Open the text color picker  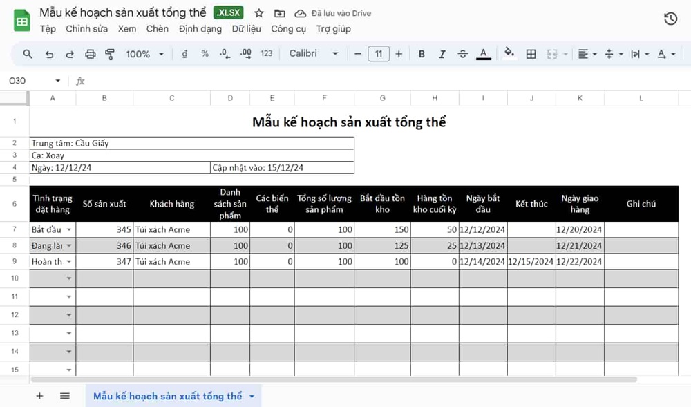[483, 53]
